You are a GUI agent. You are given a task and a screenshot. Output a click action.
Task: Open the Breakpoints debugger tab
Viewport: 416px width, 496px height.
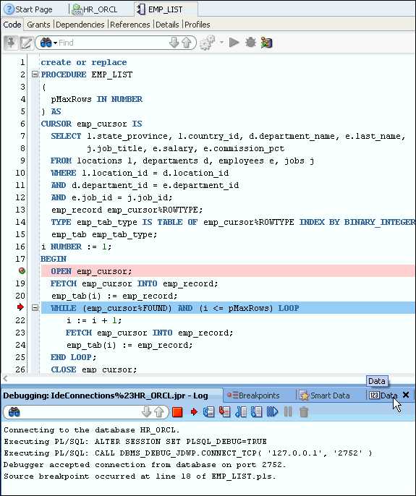pos(253,395)
